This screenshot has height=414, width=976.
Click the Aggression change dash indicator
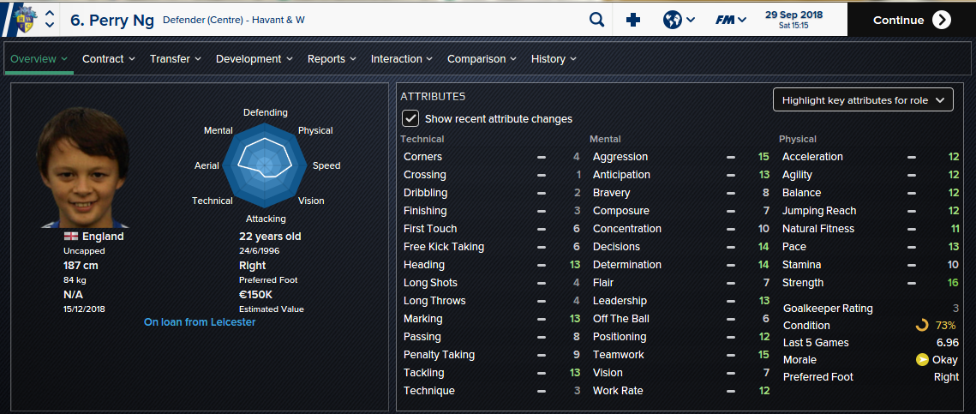(x=731, y=157)
